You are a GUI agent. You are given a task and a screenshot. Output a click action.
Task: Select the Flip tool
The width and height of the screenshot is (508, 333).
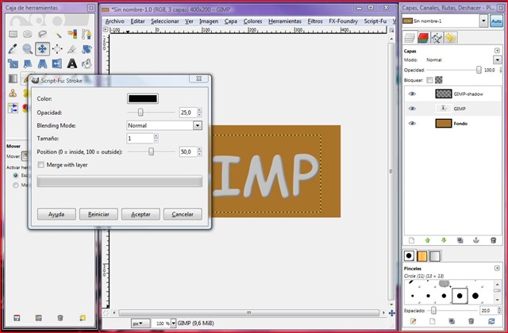57,63
